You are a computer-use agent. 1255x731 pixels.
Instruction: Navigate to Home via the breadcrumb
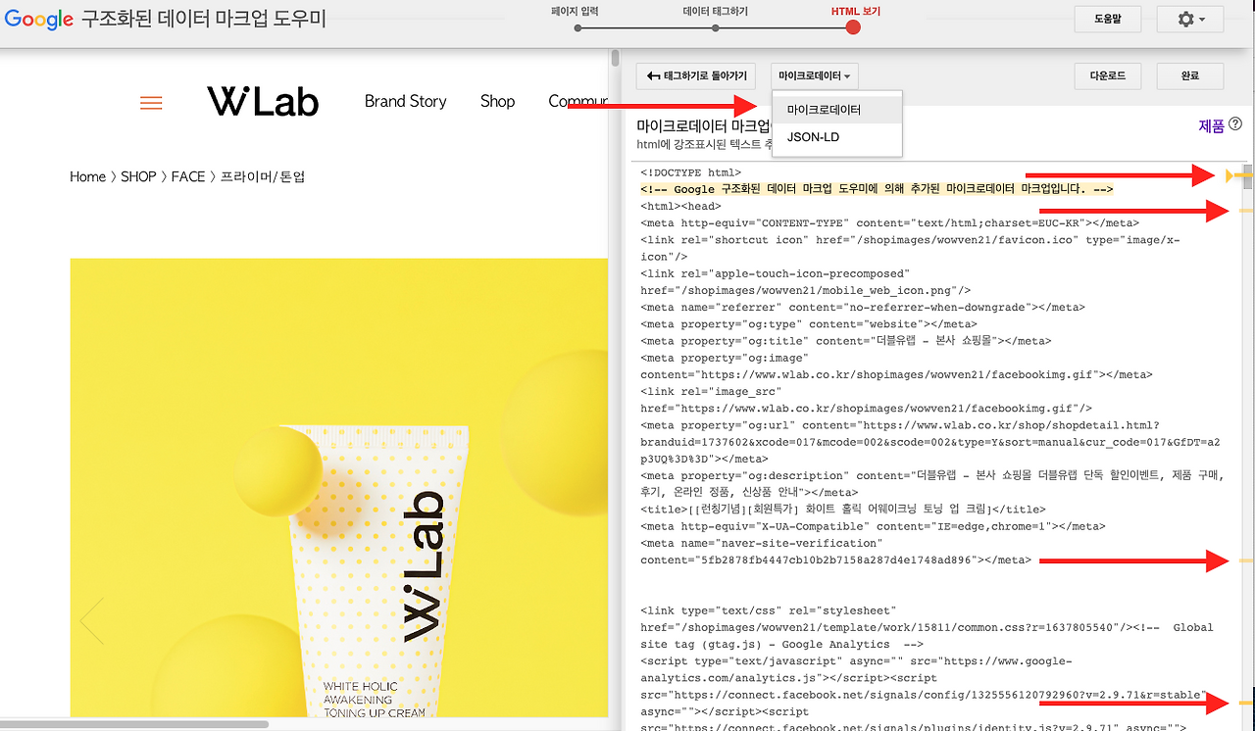coord(87,176)
